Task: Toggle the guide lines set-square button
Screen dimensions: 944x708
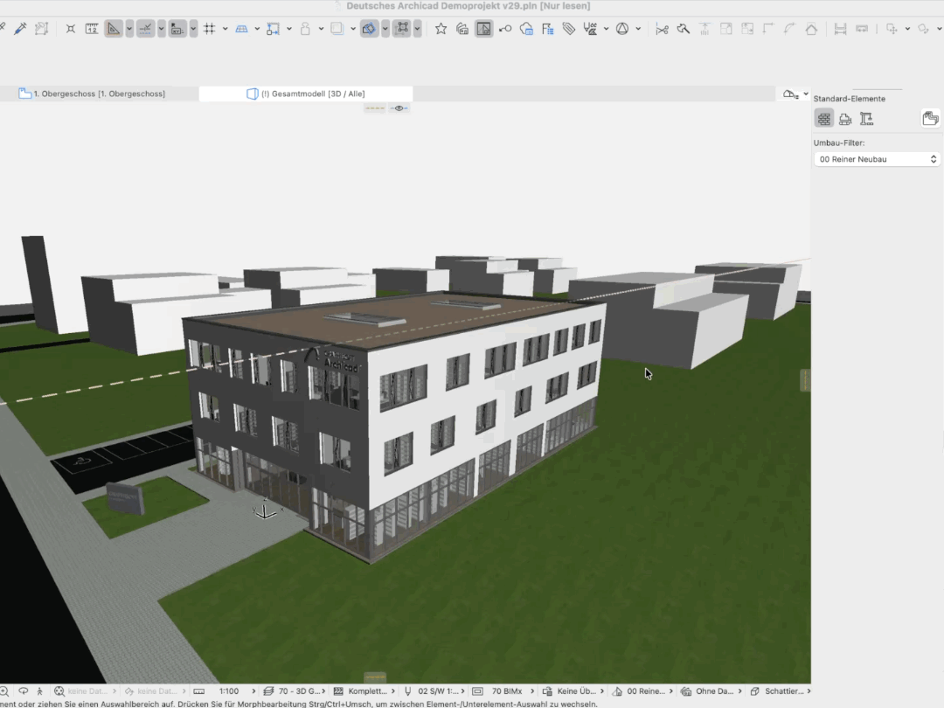Action: [x=113, y=28]
